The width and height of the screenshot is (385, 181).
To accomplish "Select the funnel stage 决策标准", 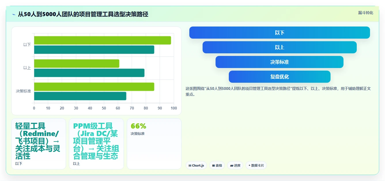I will coord(280,62).
